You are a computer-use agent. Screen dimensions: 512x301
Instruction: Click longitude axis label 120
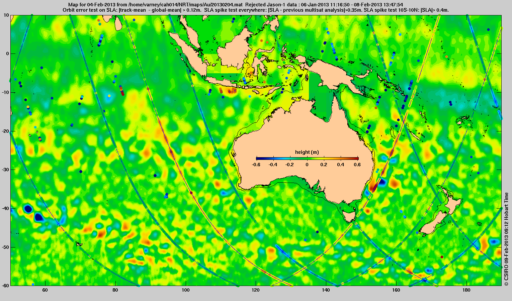pyautogui.click(x=256, y=290)
